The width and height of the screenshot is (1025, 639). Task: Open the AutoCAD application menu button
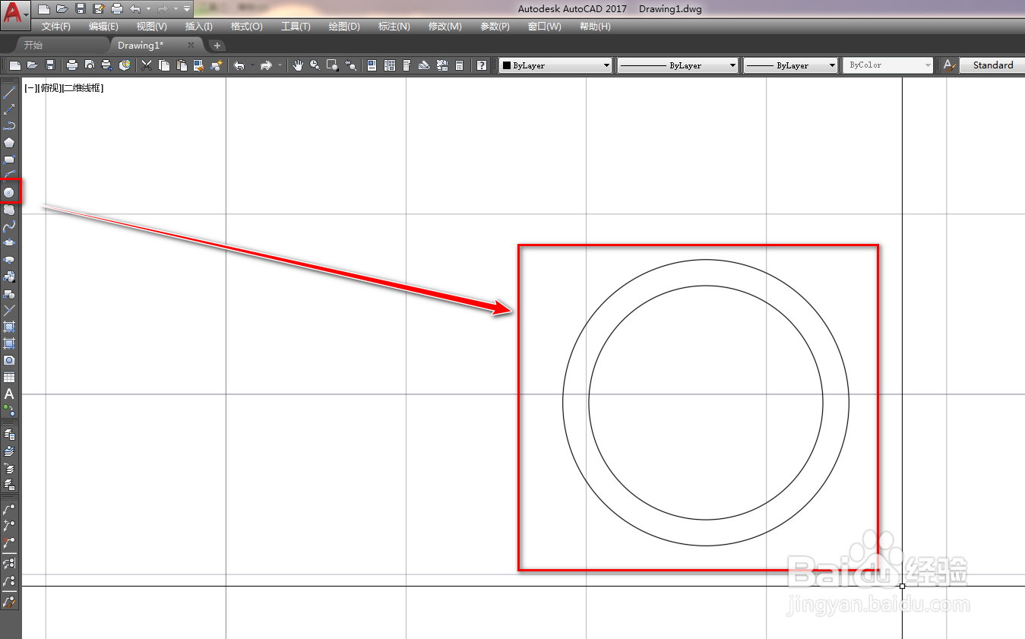(x=15, y=14)
